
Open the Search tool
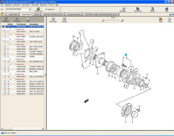coord(152,10)
